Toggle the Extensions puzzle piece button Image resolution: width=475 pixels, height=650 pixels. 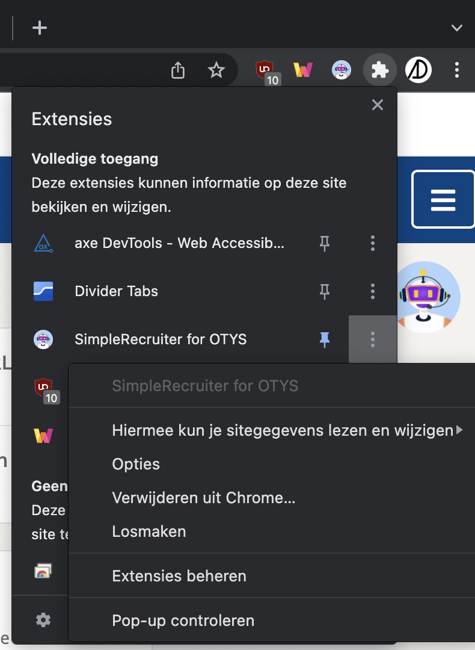pyautogui.click(x=380, y=70)
